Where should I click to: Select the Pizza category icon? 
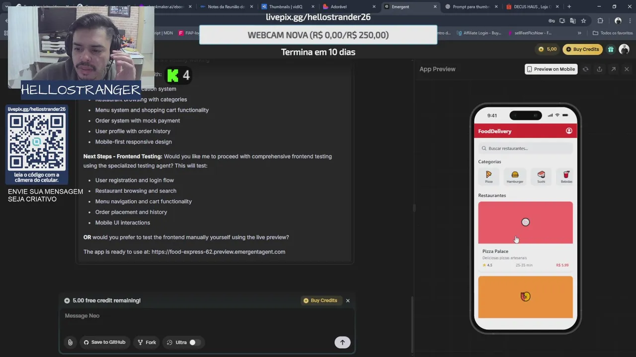(488, 176)
